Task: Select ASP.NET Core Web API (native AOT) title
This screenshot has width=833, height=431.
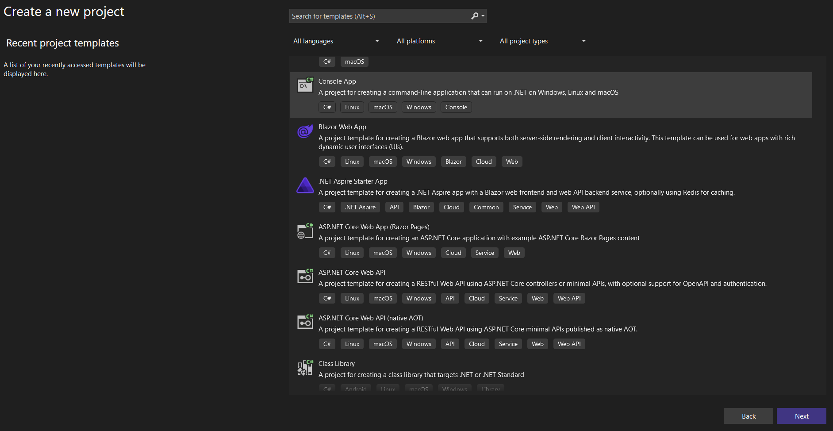Action: coord(371,318)
